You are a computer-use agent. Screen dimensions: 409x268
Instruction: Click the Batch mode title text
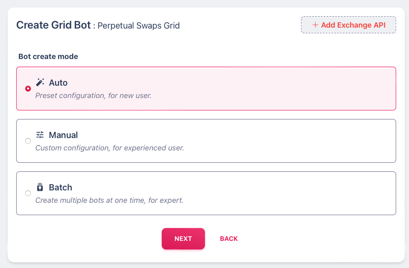[60, 188]
